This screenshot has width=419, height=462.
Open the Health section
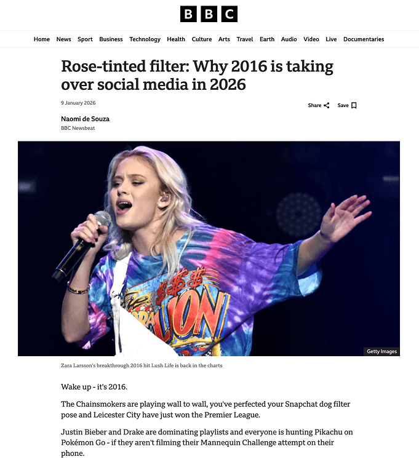point(176,39)
